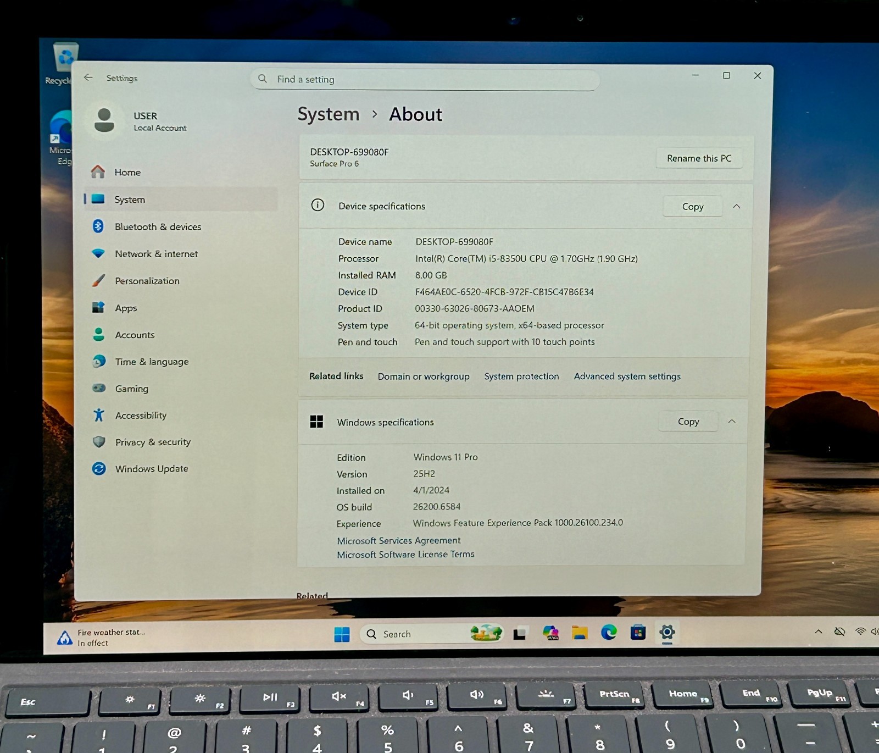Click the Find a setting search box
The height and width of the screenshot is (753, 879).
[425, 79]
